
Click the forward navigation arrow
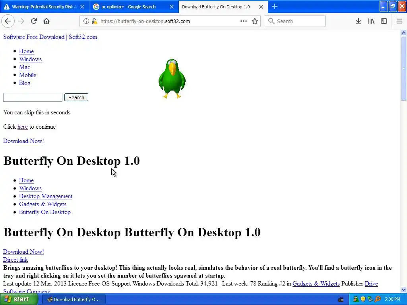(x=21, y=21)
